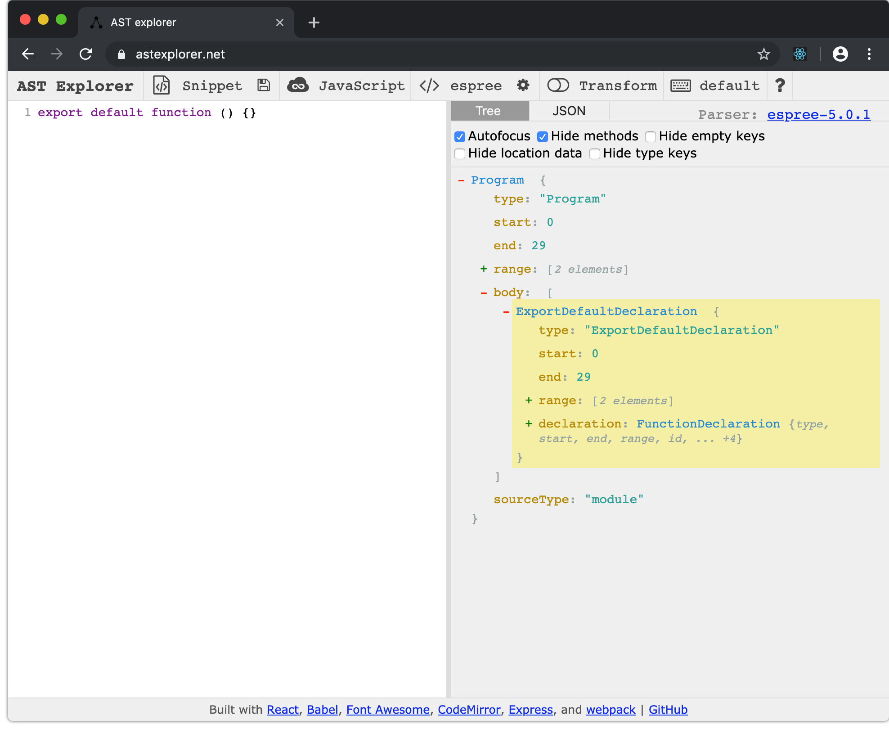Open the esprei-5.0.1 parser version link
The height and width of the screenshot is (729, 889).
pyautogui.click(x=818, y=115)
